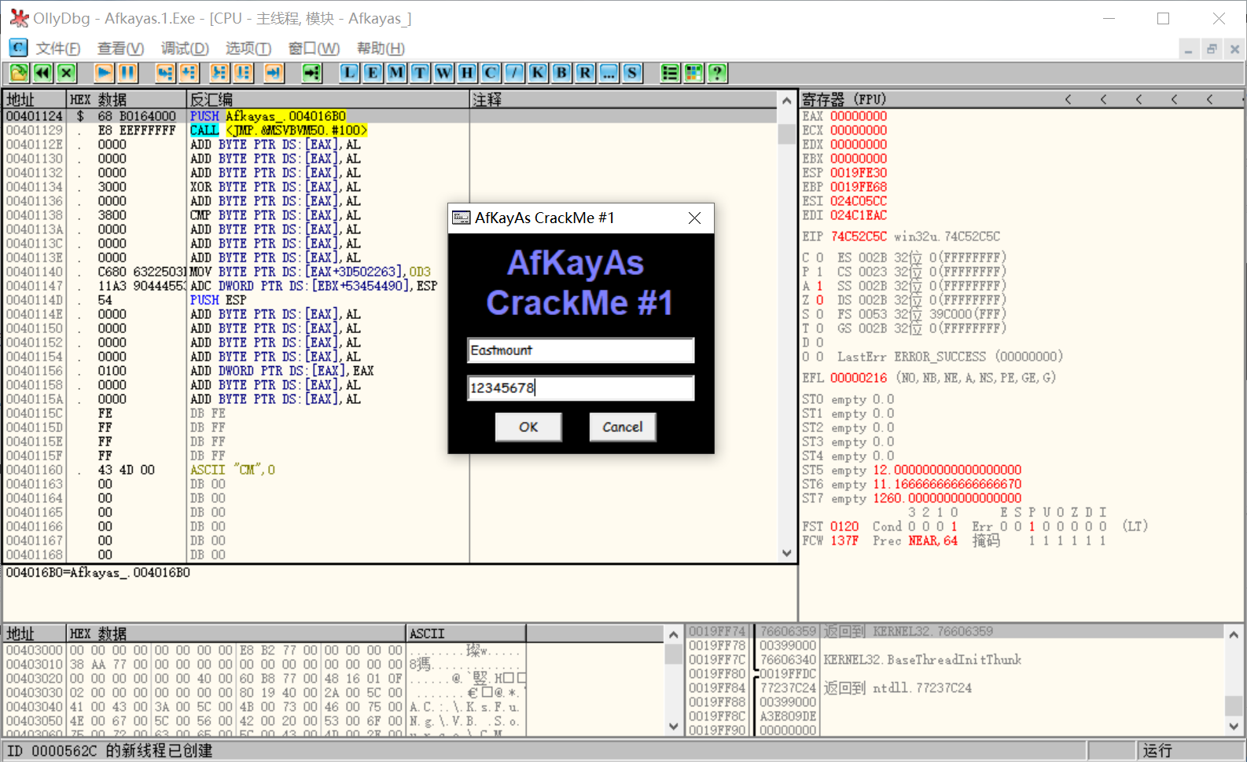Open 选项(T) menu
The height and width of the screenshot is (762, 1247).
[x=248, y=49]
